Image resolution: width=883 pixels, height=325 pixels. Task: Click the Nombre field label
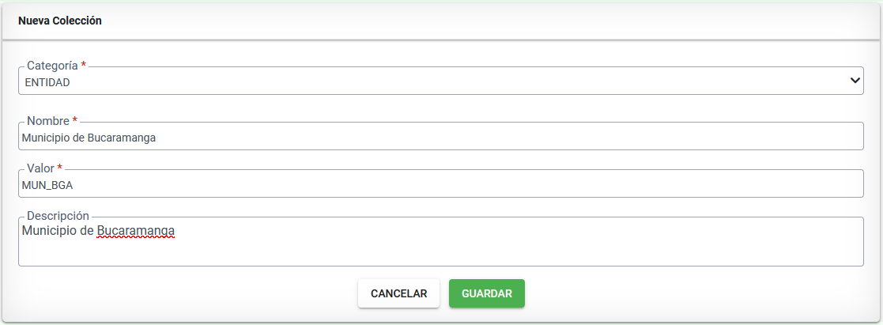pos(48,120)
